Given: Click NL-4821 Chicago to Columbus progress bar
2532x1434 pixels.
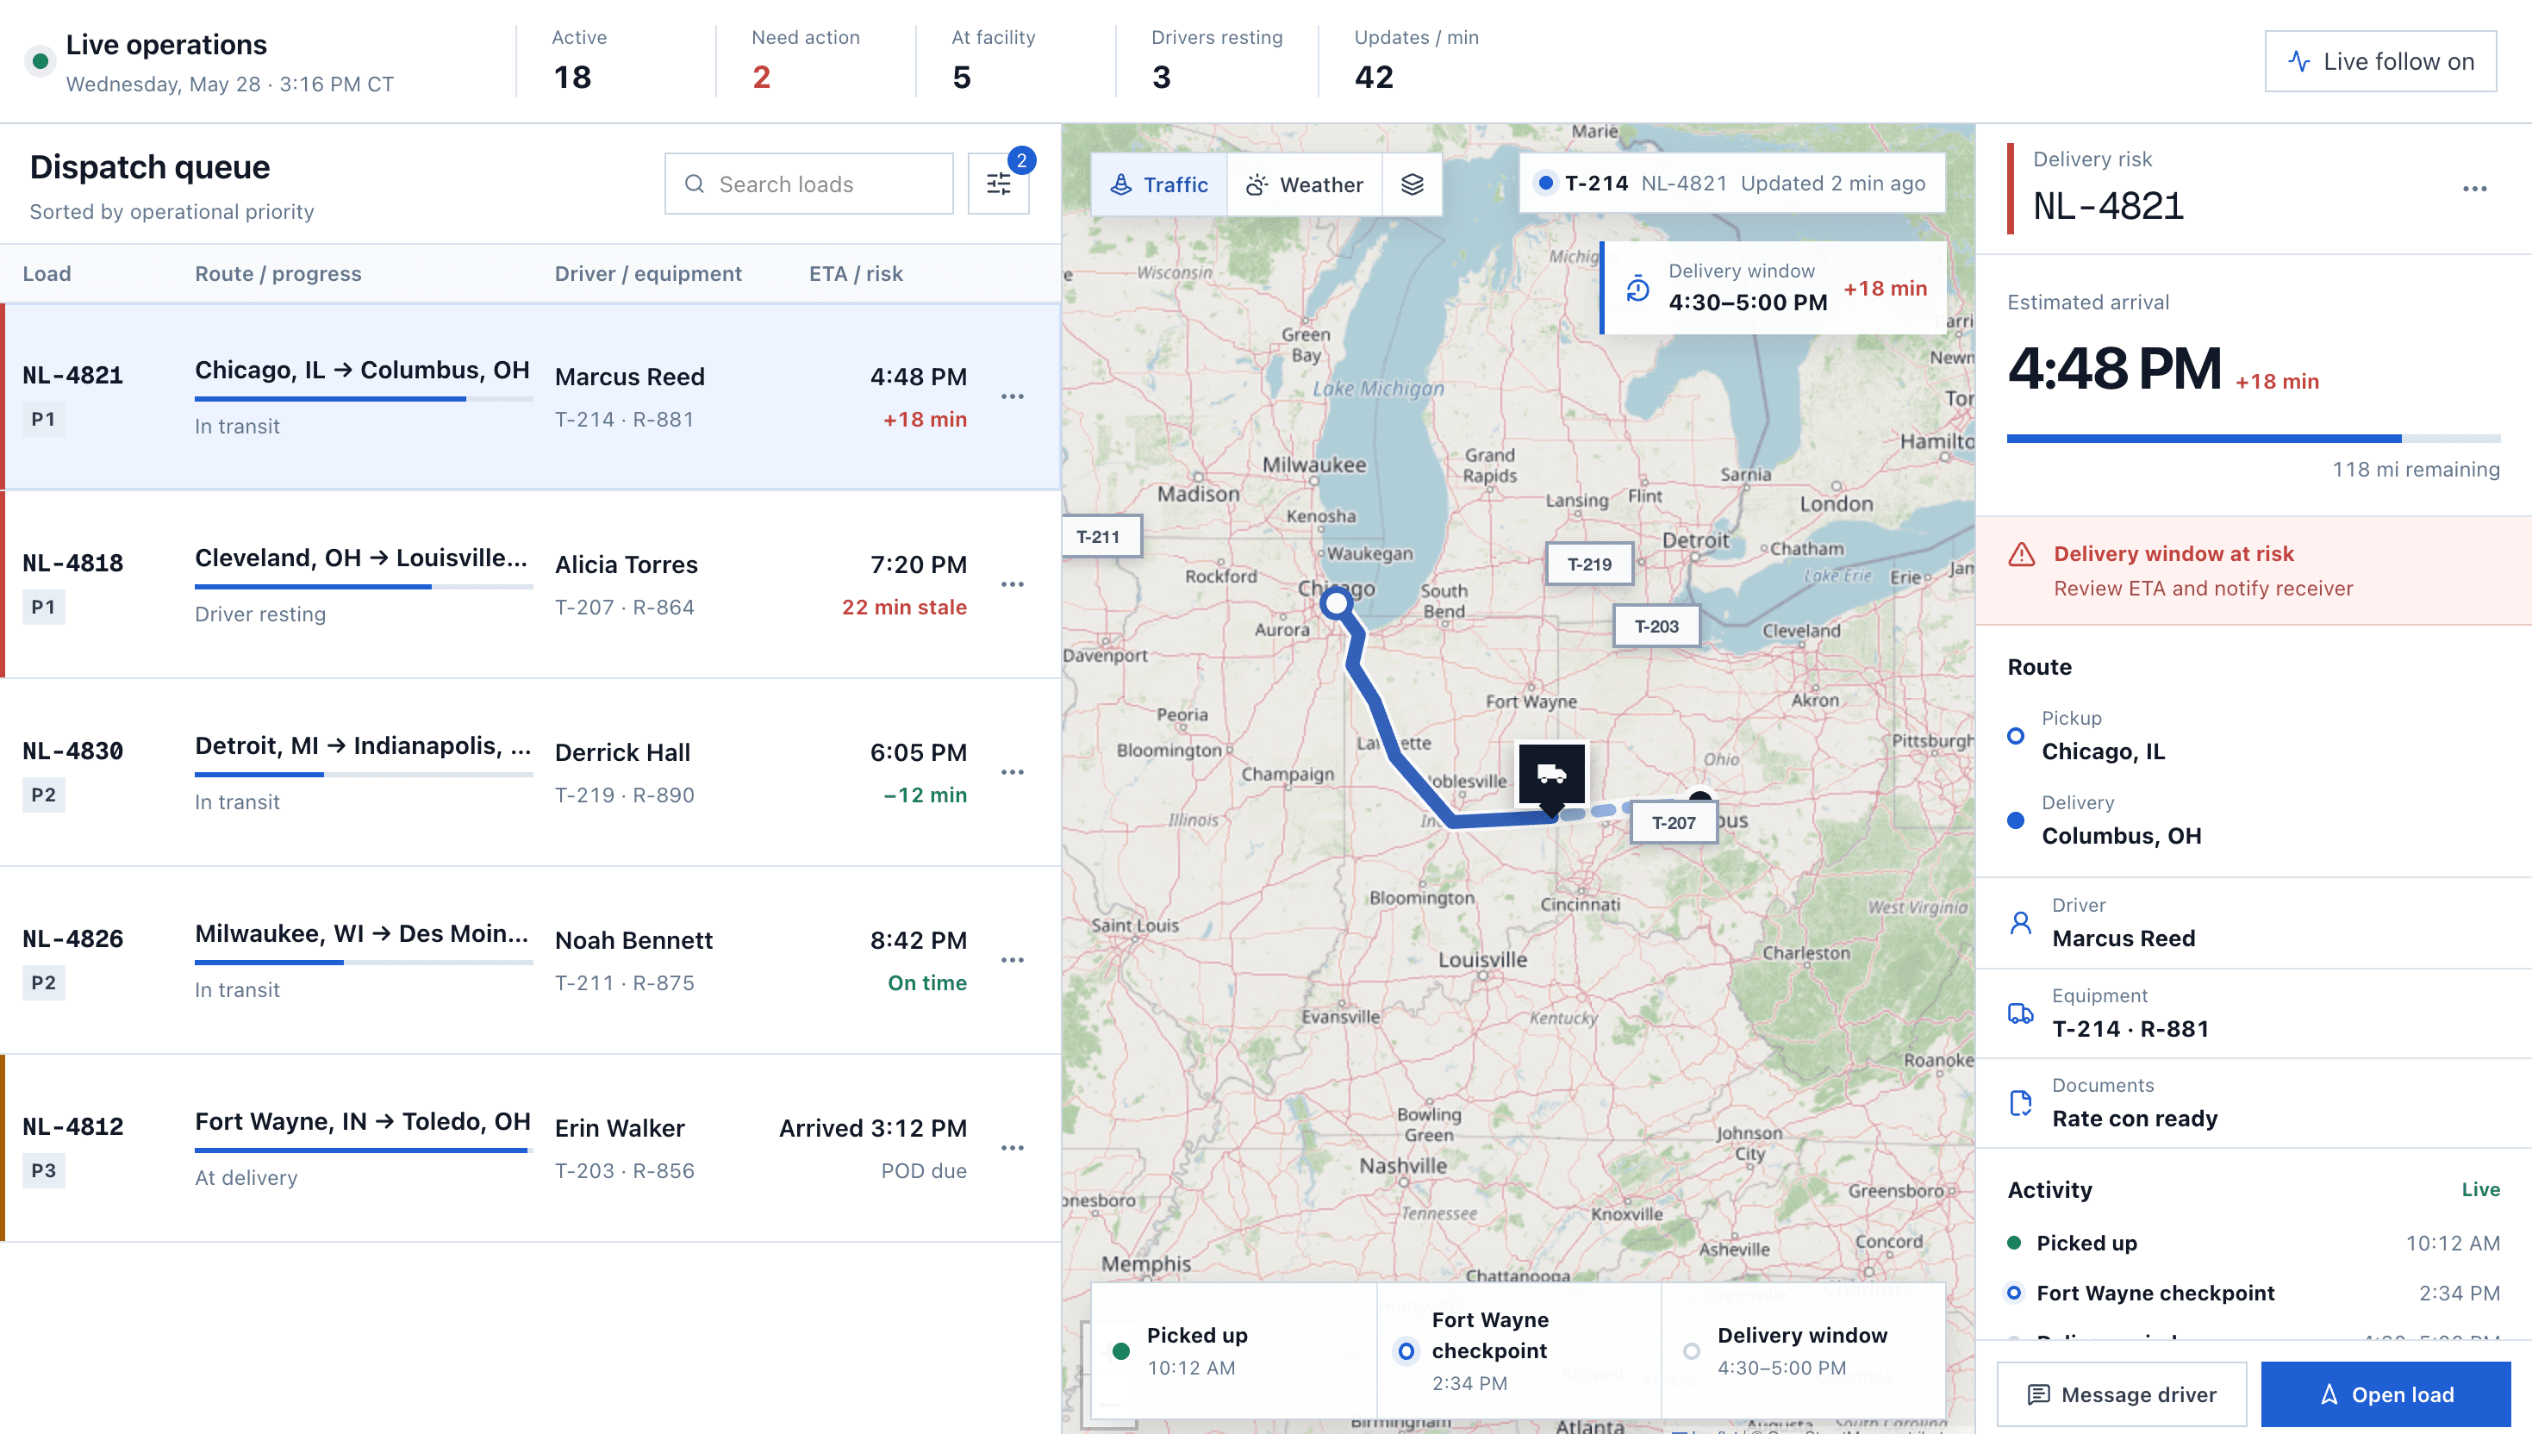Looking at the screenshot, I should coord(364,399).
